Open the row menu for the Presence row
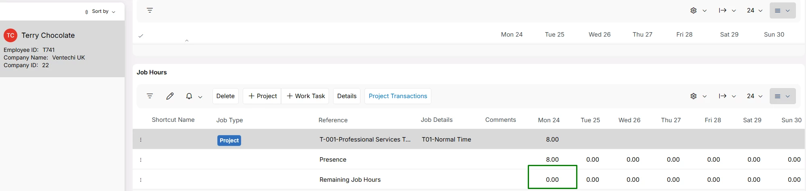 coord(141,160)
